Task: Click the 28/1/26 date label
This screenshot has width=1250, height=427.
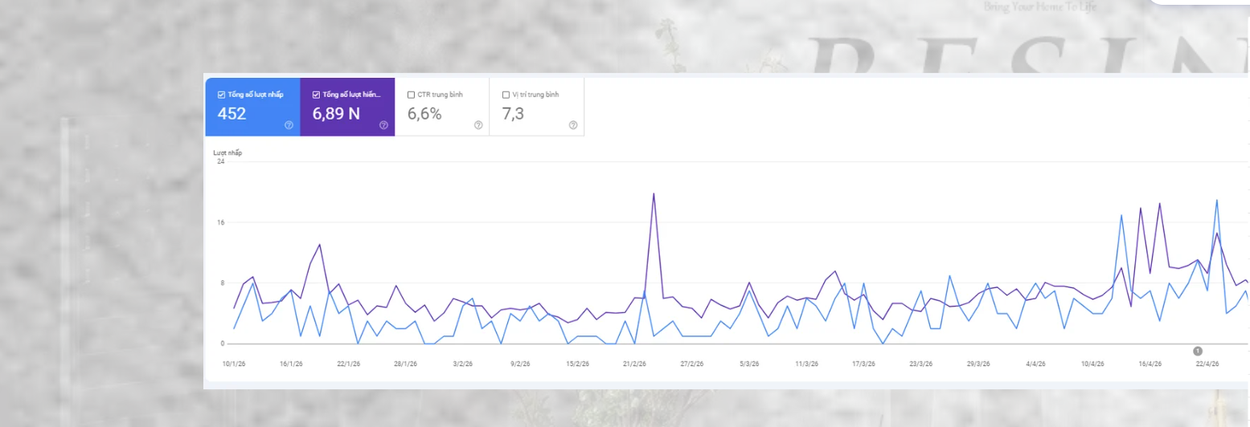Action: click(x=405, y=364)
